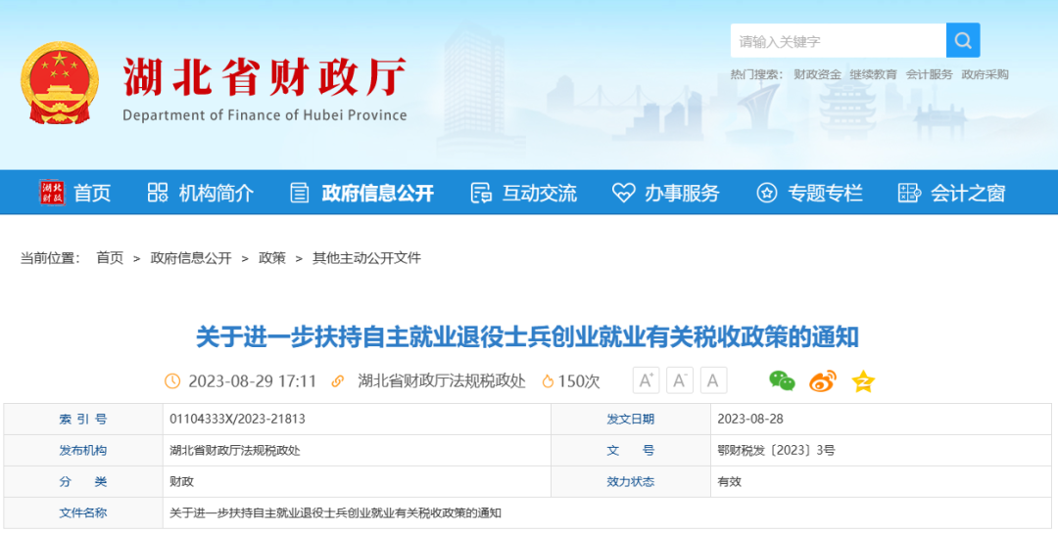
Task: Click the national emblem logo
Action: coord(61,82)
